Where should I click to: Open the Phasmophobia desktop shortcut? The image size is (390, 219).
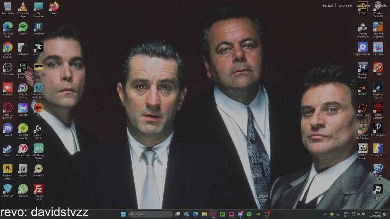coord(378,130)
